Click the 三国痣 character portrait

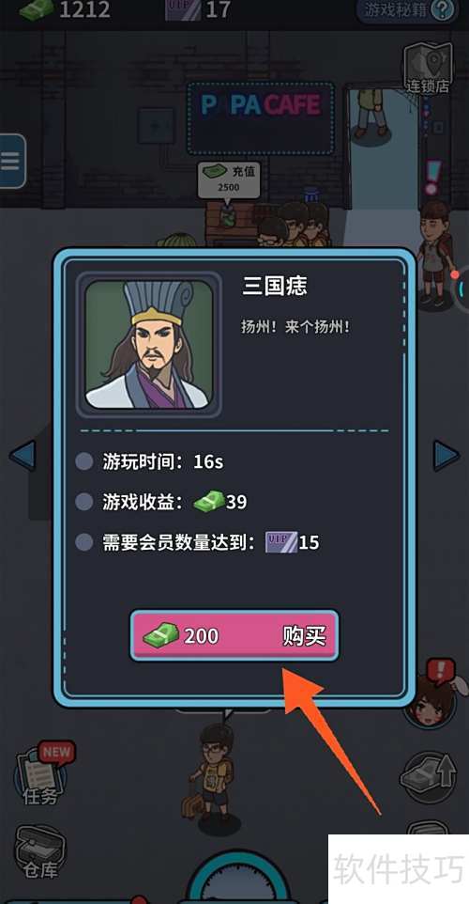click(148, 344)
